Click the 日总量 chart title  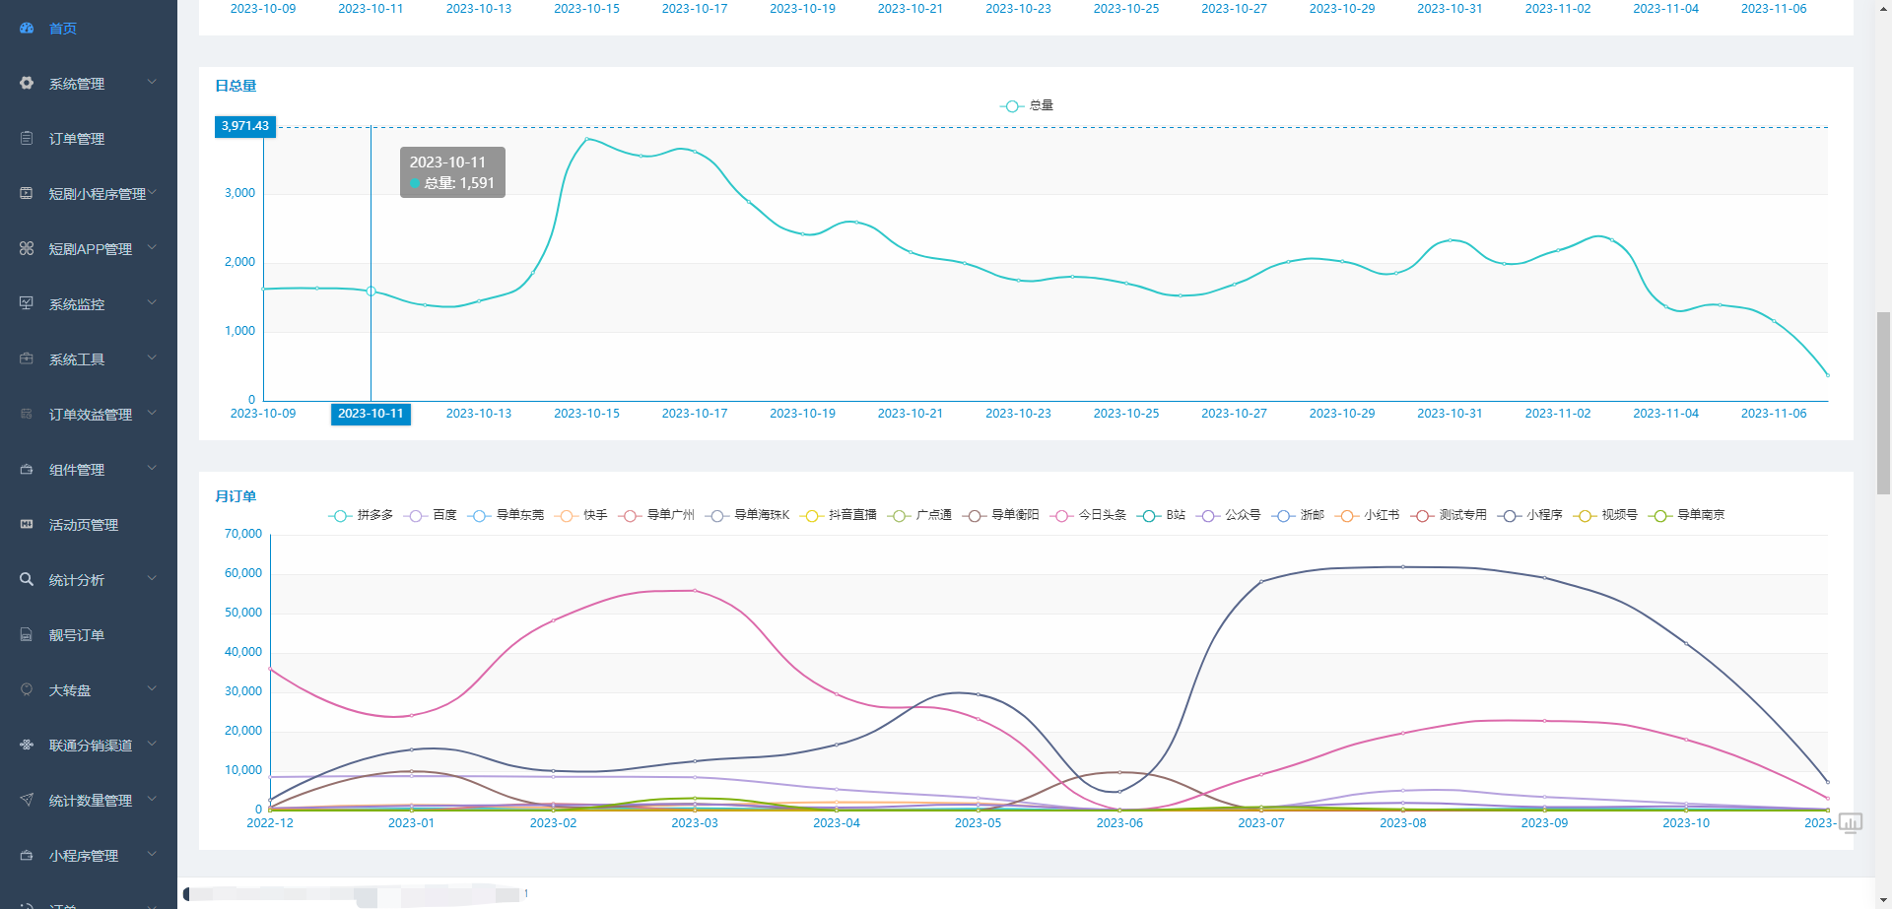pyautogui.click(x=236, y=86)
